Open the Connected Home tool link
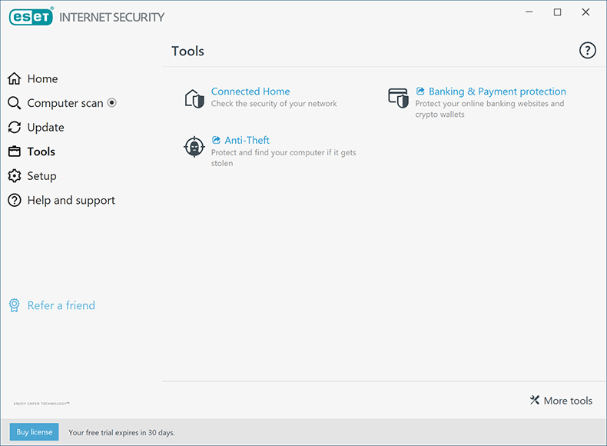Viewport: 607px width, 446px height. pyautogui.click(x=250, y=91)
